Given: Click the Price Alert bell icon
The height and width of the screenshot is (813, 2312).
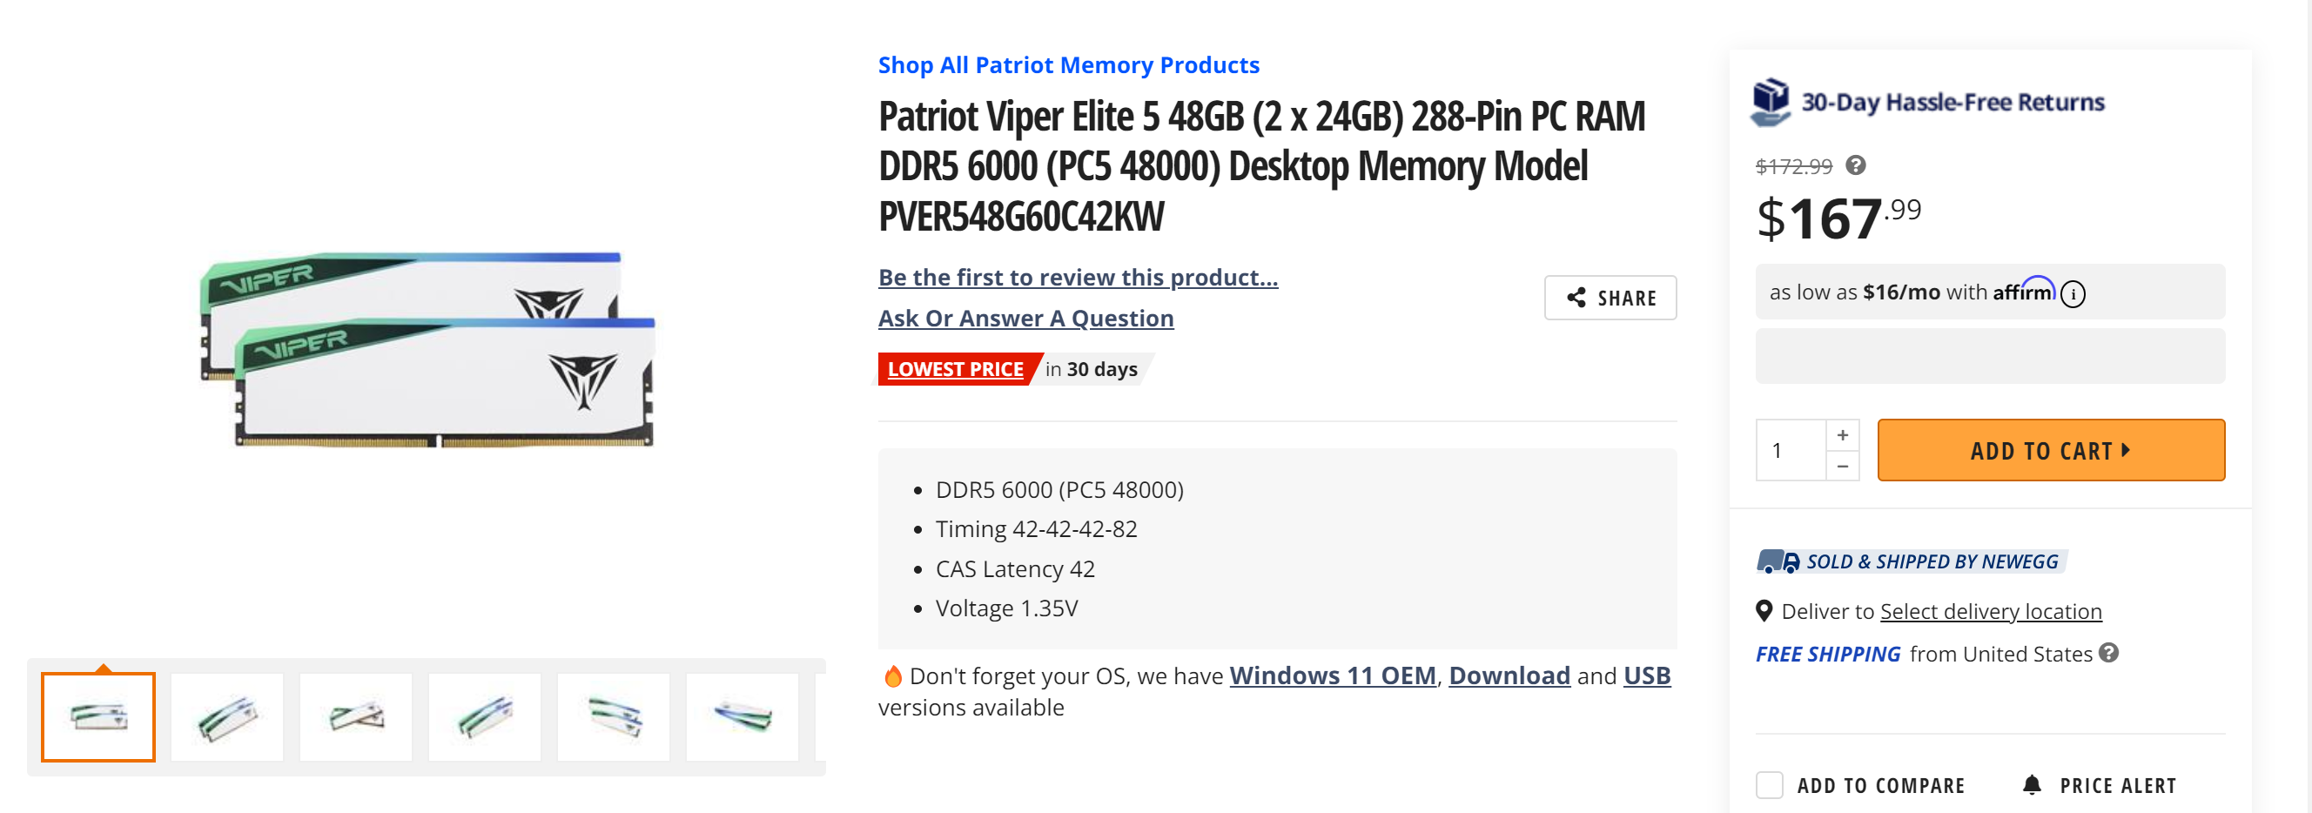Looking at the screenshot, I should coord(2032,784).
